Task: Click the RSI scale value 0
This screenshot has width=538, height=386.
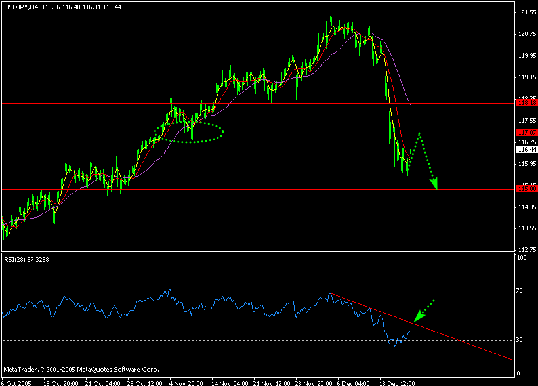Action: coord(518,374)
